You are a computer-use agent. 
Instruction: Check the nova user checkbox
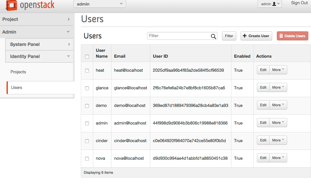click(87, 159)
